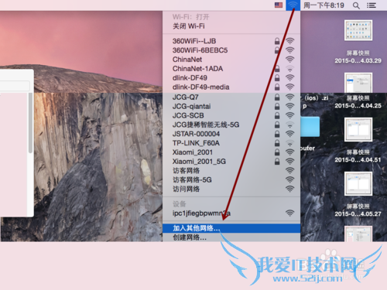Select the JCG-SCB network
This screenshot has height=290, width=387.
point(231,115)
